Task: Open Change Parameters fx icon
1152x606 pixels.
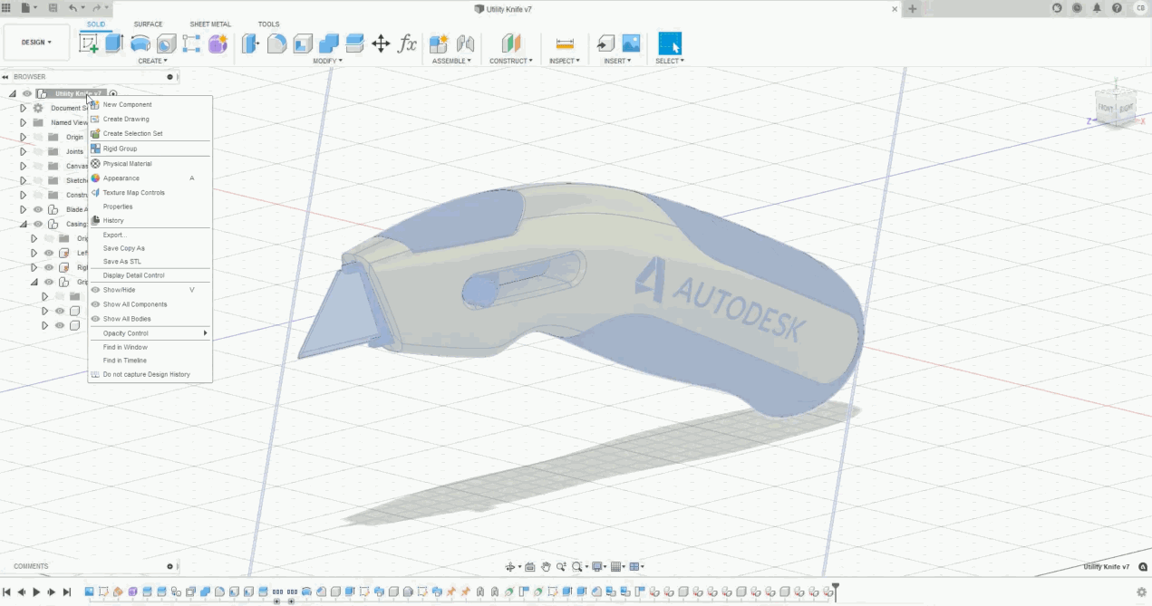Action: point(408,43)
